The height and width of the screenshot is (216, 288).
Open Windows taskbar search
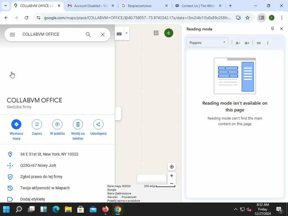tap(19, 209)
